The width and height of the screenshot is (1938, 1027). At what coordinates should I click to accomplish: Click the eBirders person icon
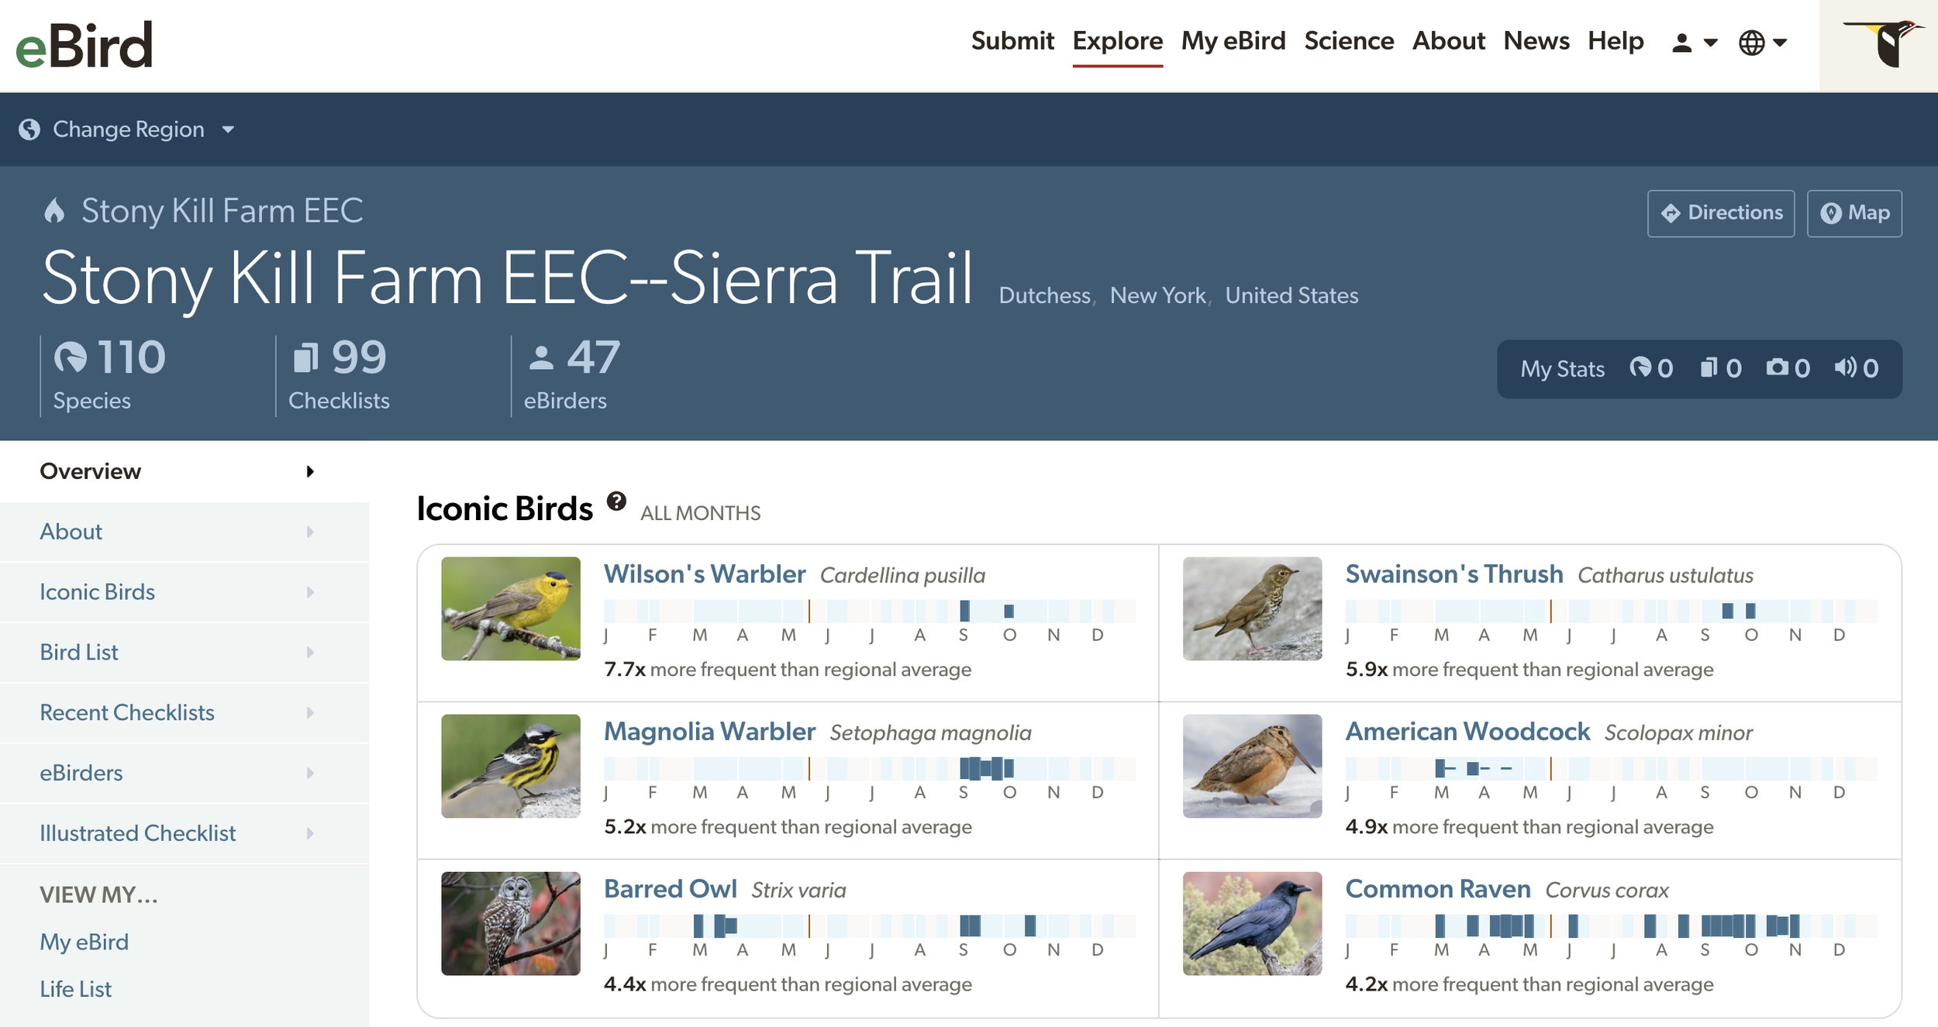(541, 358)
